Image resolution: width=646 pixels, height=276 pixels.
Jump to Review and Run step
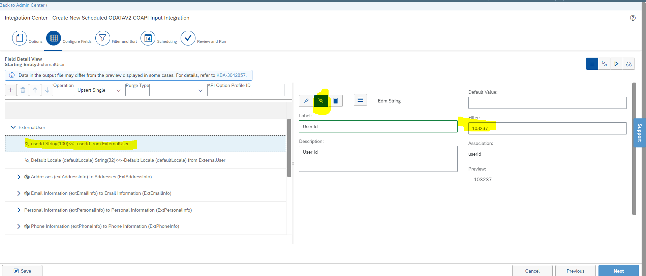click(x=188, y=38)
